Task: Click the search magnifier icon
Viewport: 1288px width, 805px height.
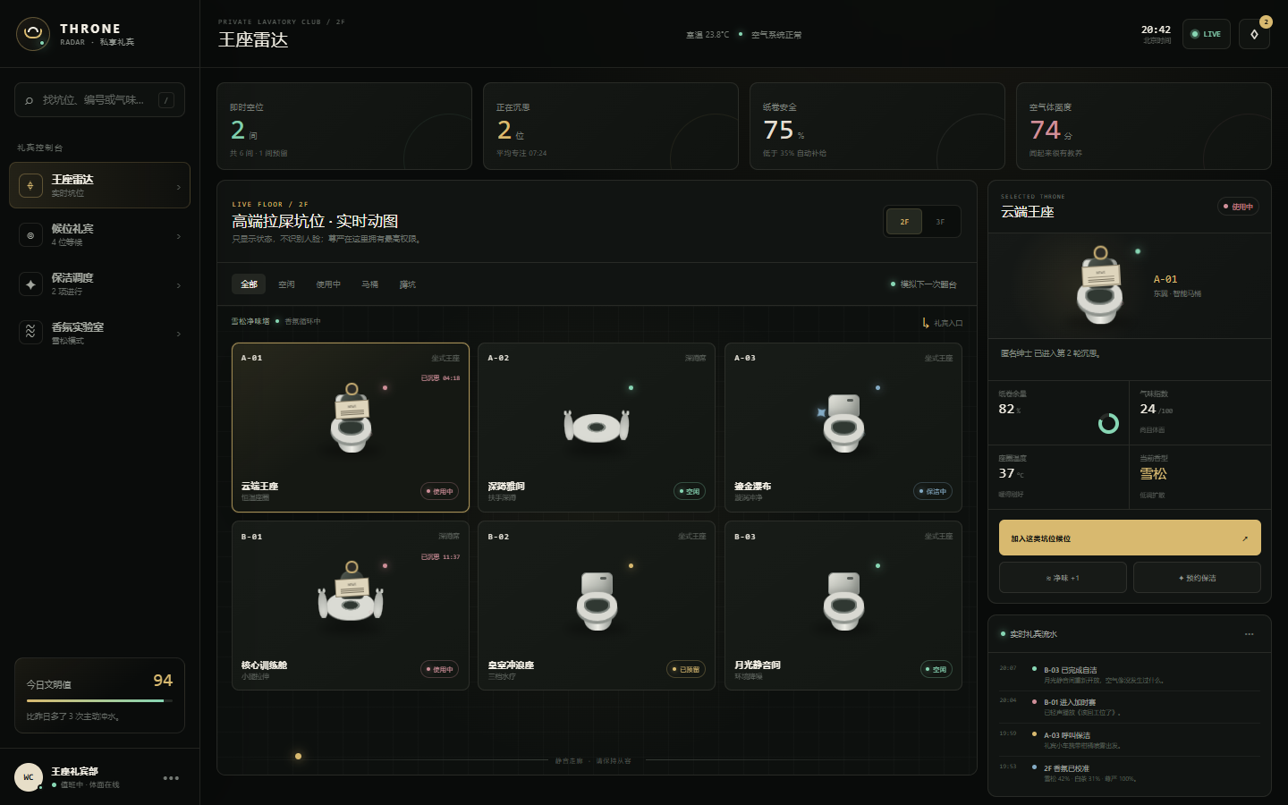Action: (30, 100)
